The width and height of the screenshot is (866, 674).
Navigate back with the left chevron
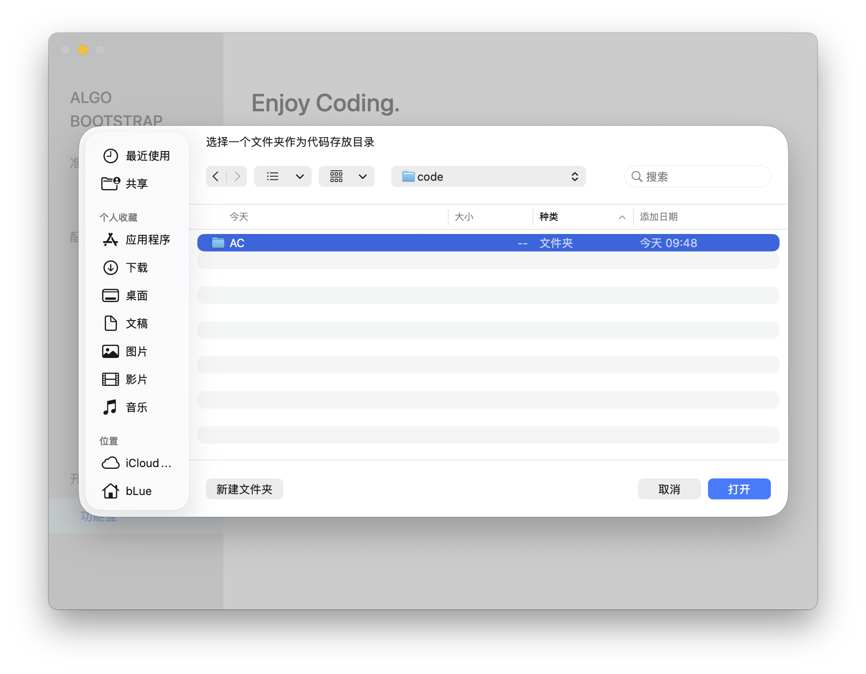click(216, 176)
